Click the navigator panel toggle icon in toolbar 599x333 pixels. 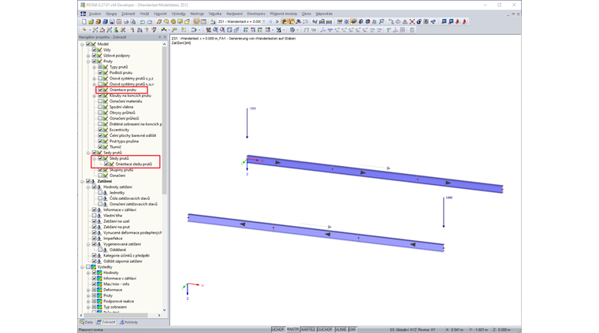197,22
